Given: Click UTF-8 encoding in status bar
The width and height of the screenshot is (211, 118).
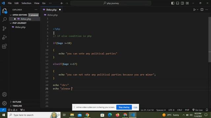Looking at the screenshot, I should 171,110.
